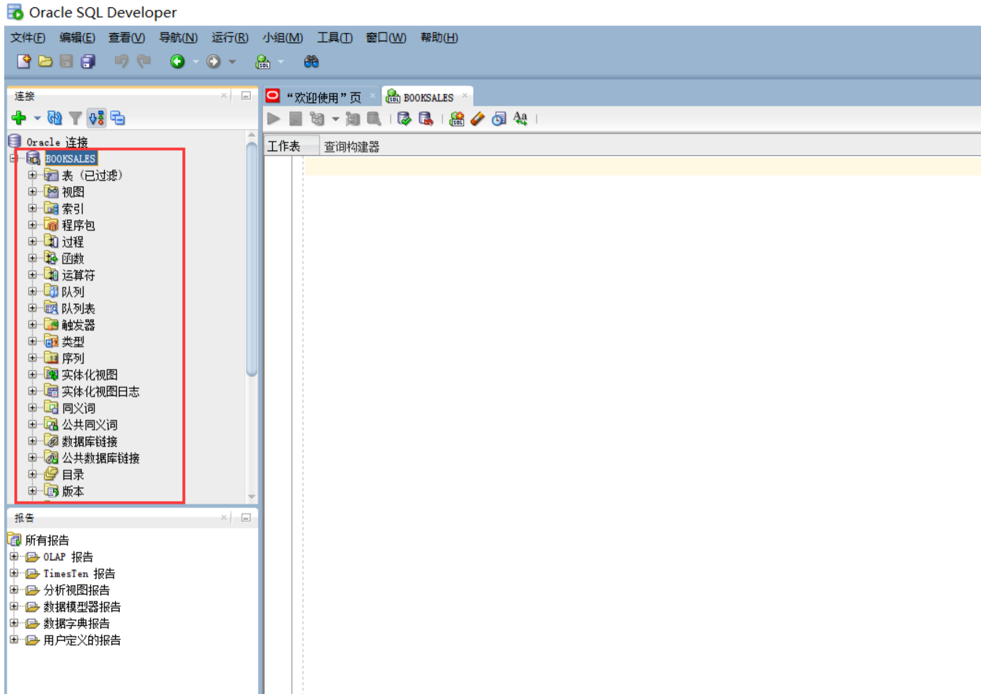
Task: Click the Open folder icon in toolbar
Action: [45, 61]
